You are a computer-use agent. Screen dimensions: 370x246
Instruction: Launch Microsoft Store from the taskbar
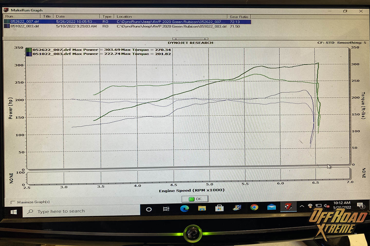click(219, 208)
